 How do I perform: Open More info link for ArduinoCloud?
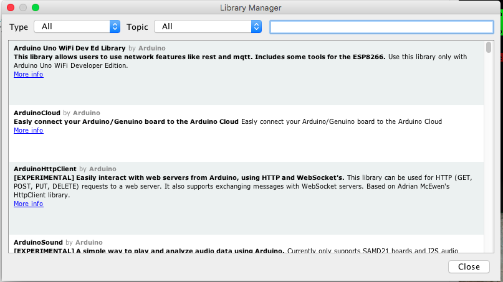click(29, 131)
